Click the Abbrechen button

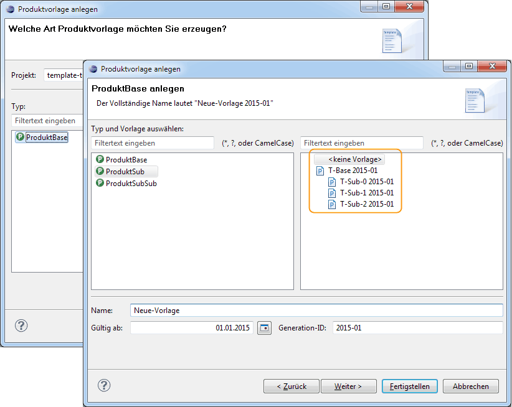[x=470, y=386]
